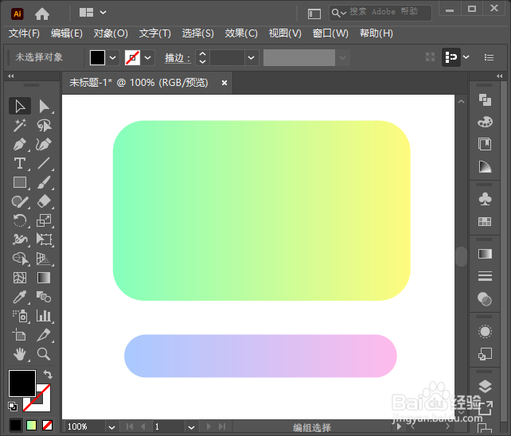Open the 编辑(E) menu
This screenshot has height=436, width=511.
click(67, 33)
